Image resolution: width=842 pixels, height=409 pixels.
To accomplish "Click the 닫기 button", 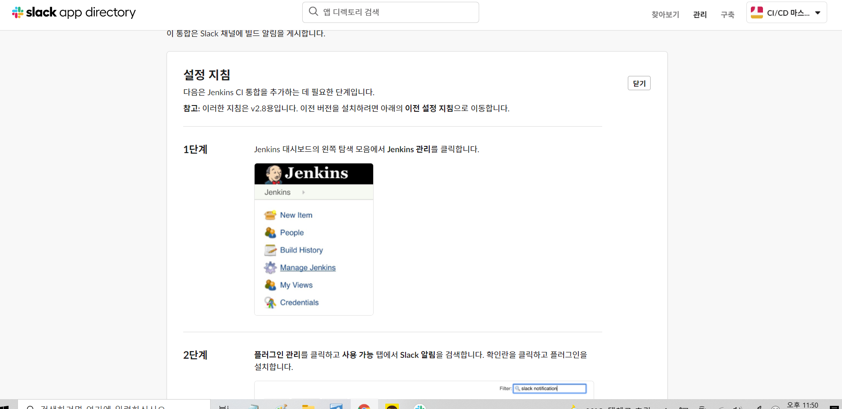I will [x=639, y=83].
